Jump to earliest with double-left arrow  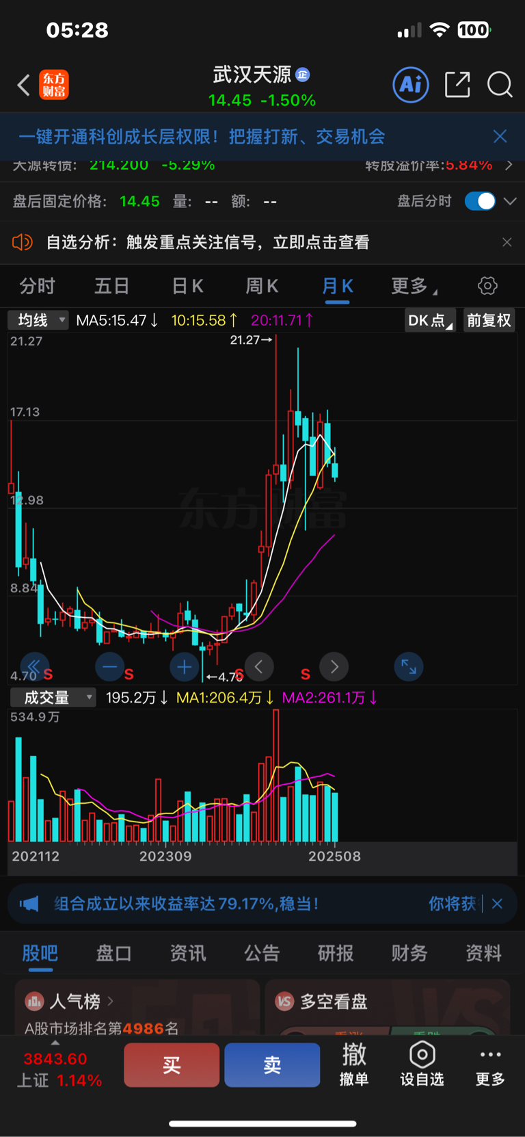point(33,666)
